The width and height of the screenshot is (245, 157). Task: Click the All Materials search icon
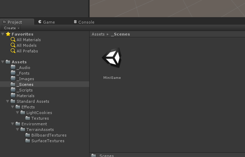click(13, 40)
